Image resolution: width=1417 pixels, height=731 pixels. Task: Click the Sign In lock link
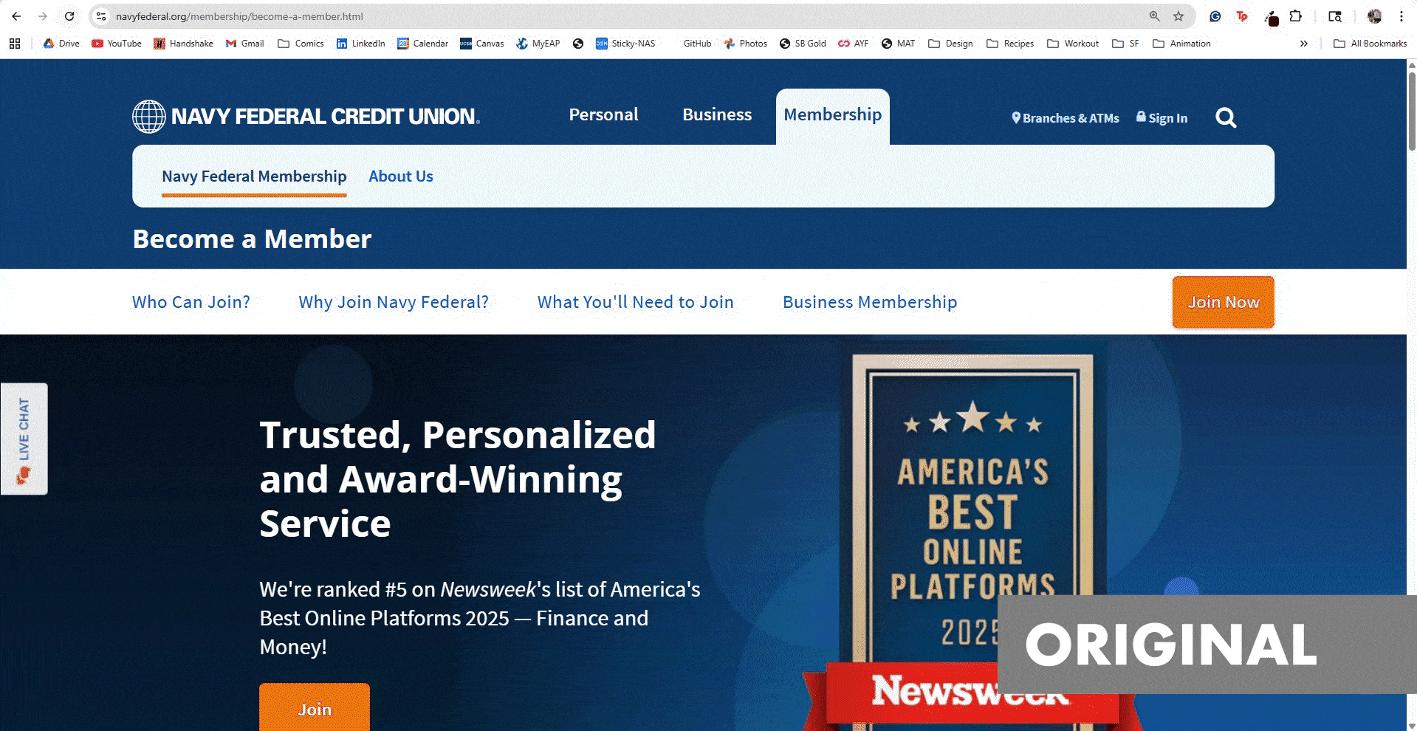[1162, 118]
